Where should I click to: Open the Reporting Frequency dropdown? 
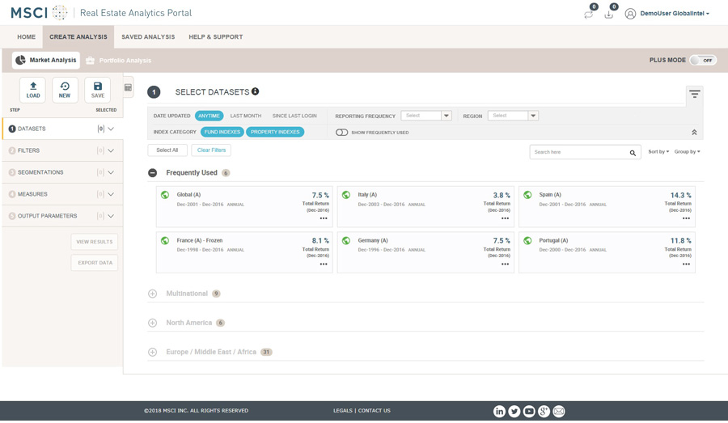point(426,116)
